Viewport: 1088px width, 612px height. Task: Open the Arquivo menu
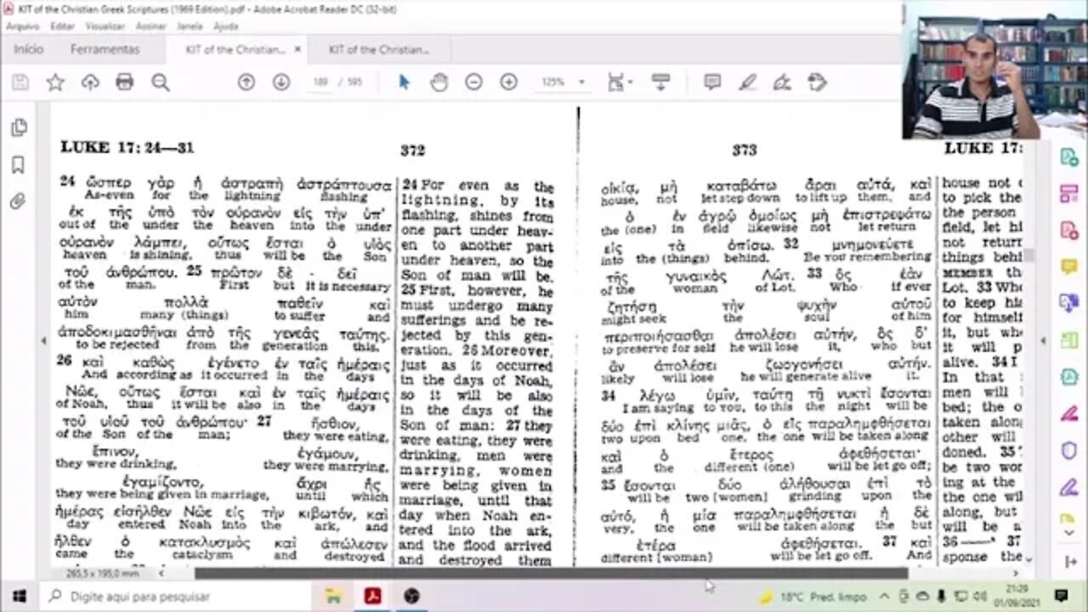pos(21,26)
